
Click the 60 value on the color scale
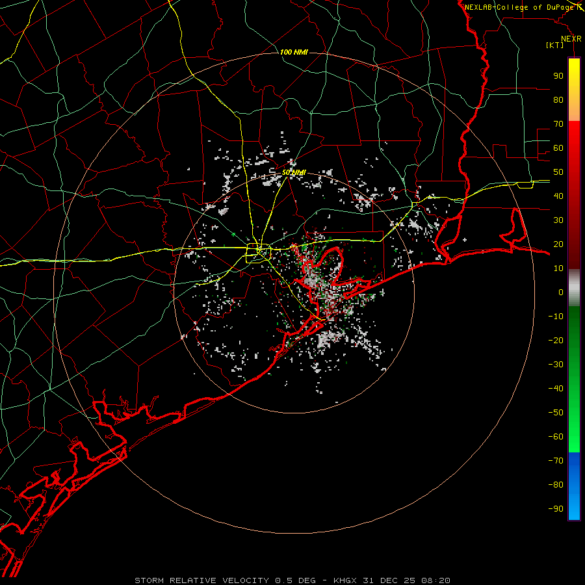[558, 148]
